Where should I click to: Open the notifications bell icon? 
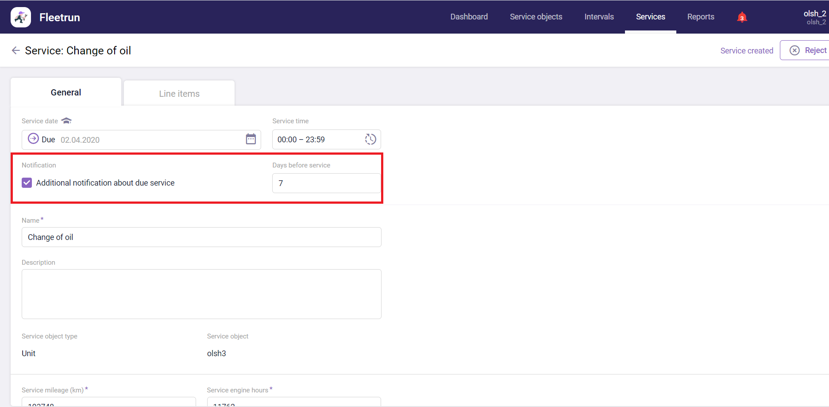[x=742, y=17]
